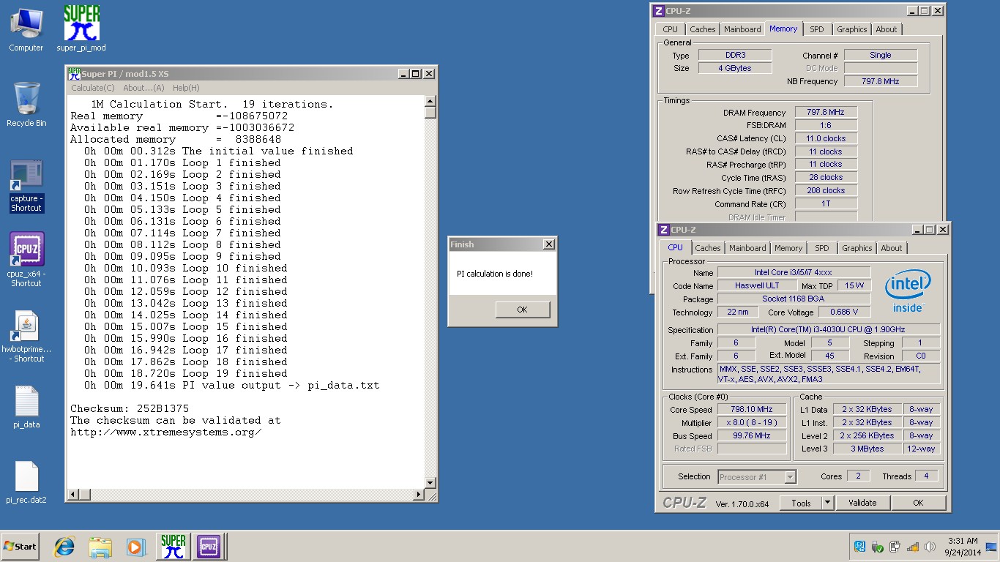Viewport: 1000px width, 562px height.
Task: Switch to Mainboard tab in front CPU-Z window
Action: 747,248
